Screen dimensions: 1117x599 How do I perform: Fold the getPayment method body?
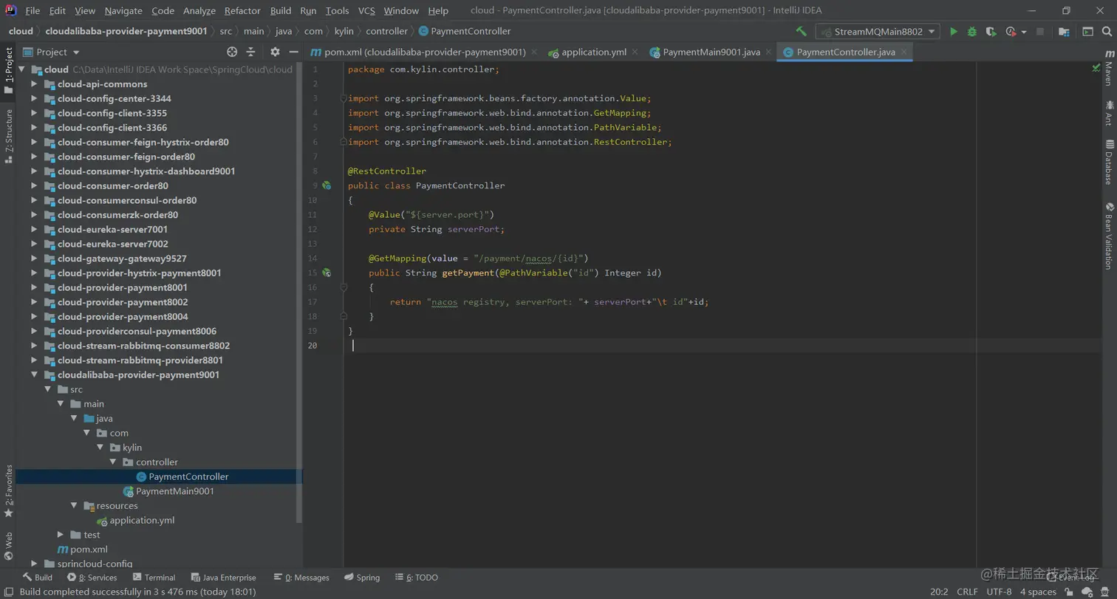click(344, 287)
